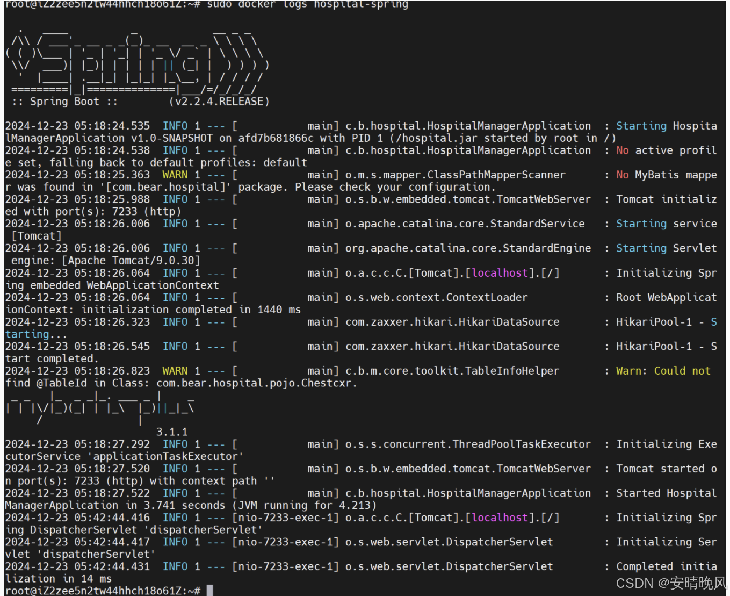Click the MyBatis-Plus ASCII art logo
Screen dimensions: 730x596
[99, 408]
